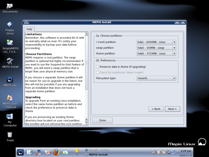This screenshot has width=209, height=157.
Task: Click the Close button in installer
Action: coord(102,120)
